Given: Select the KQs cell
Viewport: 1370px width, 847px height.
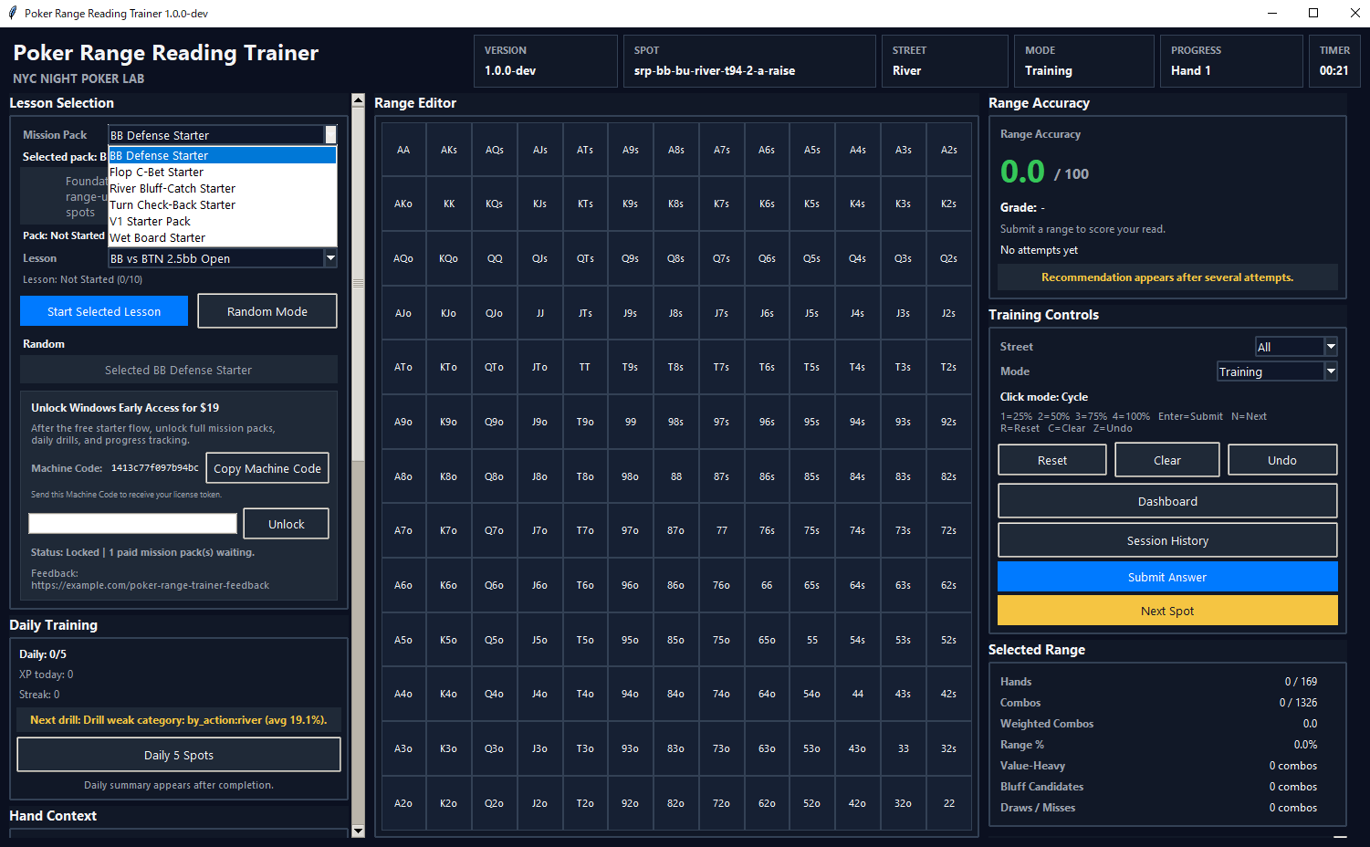Looking at the screenshot, I should (x=495, y=204).
